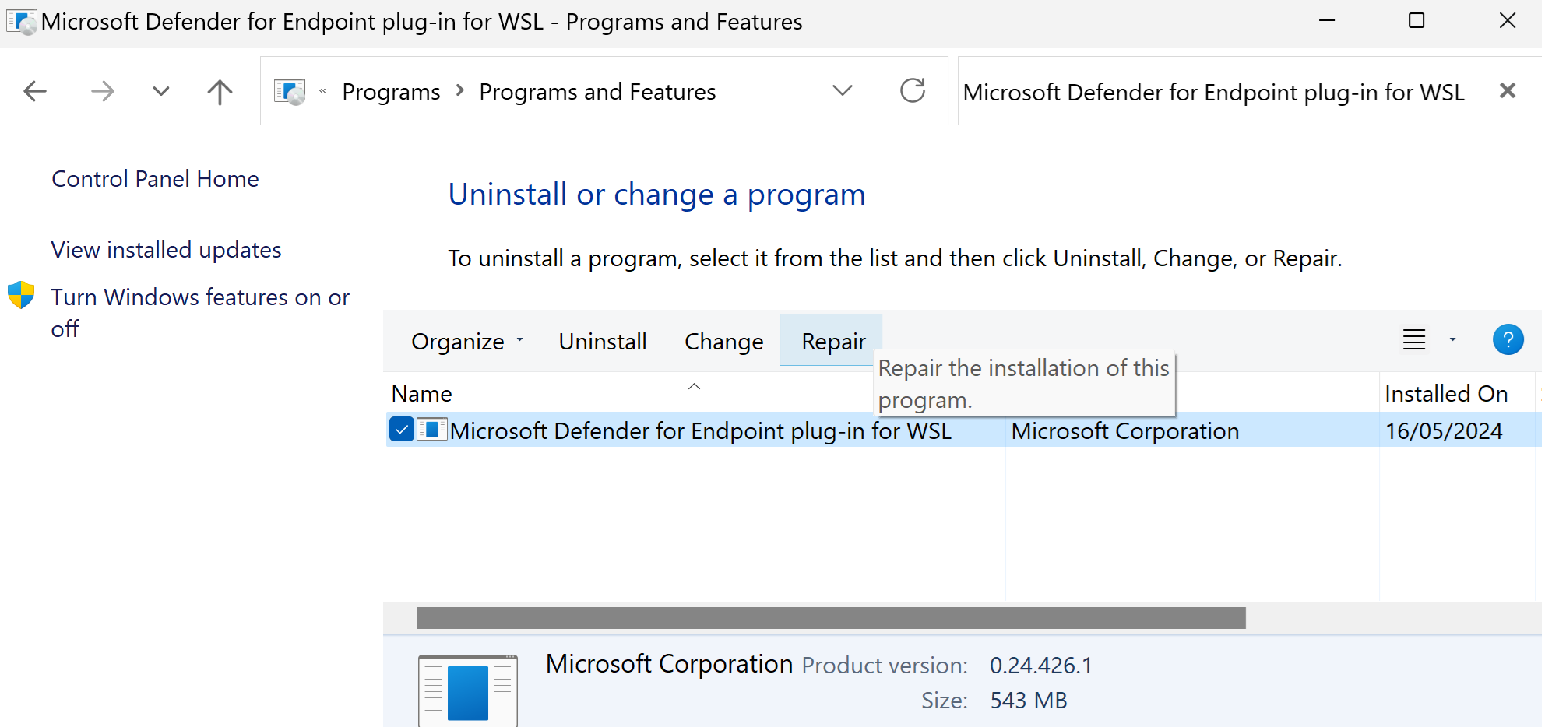Expand the view options dropdown arrow

coord(1452,340)
